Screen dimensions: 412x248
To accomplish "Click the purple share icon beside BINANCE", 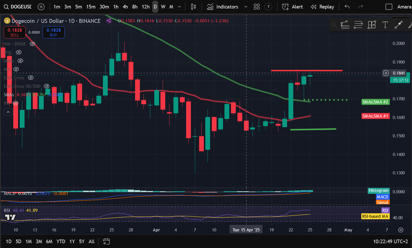I will pyautogui.click(x=109, y=21).
